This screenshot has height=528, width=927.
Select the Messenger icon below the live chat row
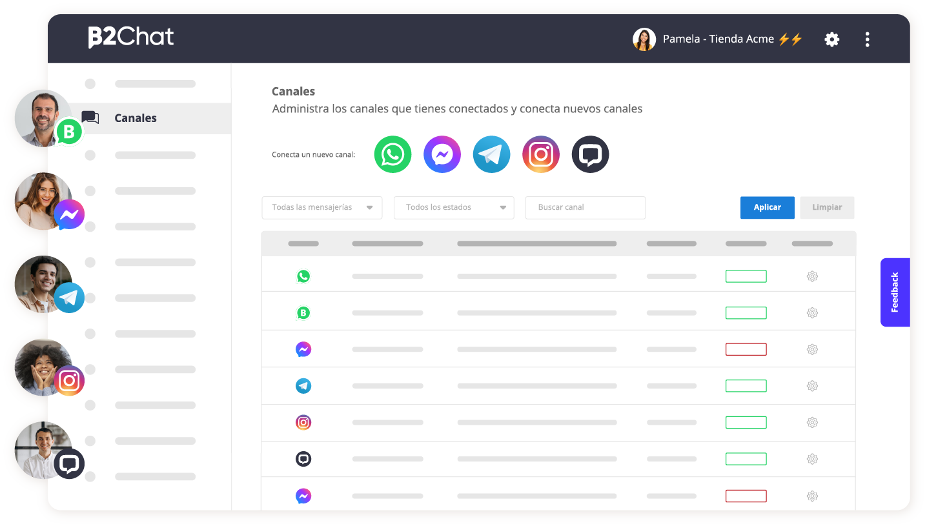pos(303,496)
